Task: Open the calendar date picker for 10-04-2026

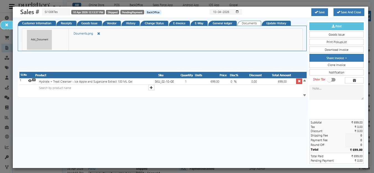Action: click(x=237, y=12)
